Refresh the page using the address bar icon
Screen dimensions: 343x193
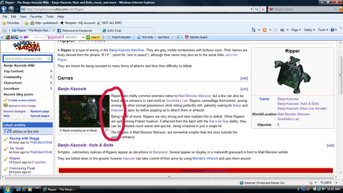[257, 9]
